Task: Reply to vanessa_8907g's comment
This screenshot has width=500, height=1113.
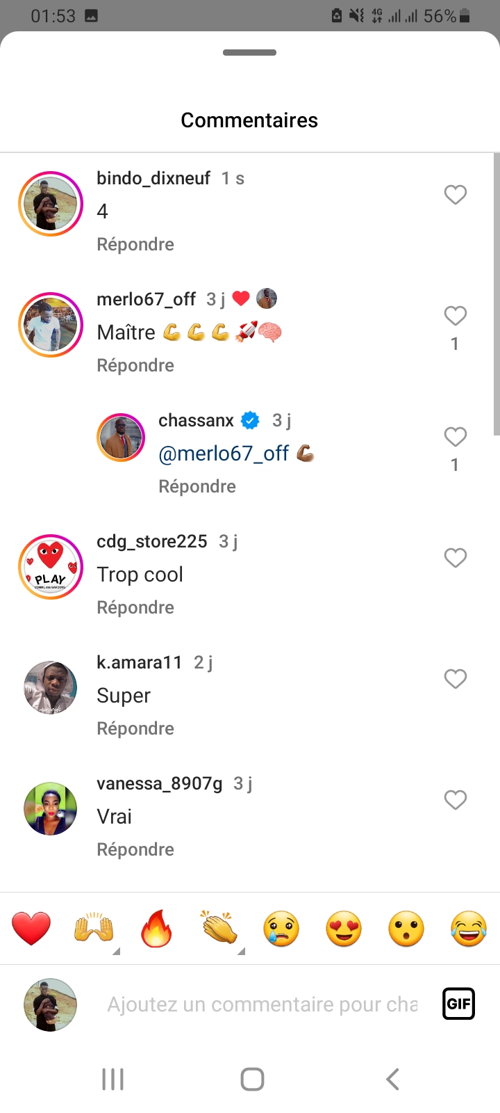Action: point(135,849)
